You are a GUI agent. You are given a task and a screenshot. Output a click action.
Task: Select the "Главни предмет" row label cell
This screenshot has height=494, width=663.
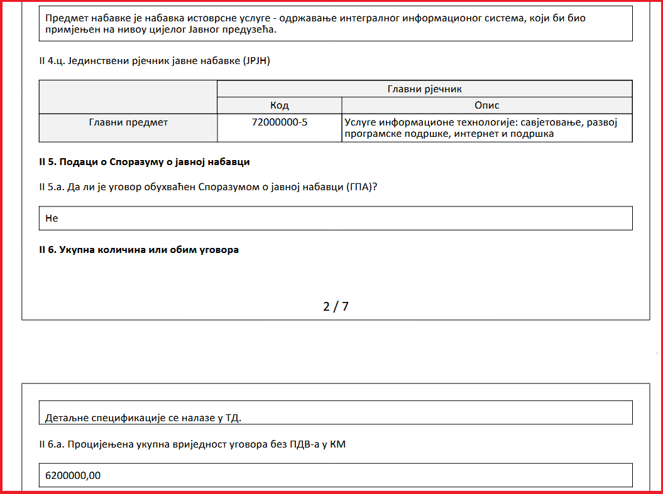(128, 122)
